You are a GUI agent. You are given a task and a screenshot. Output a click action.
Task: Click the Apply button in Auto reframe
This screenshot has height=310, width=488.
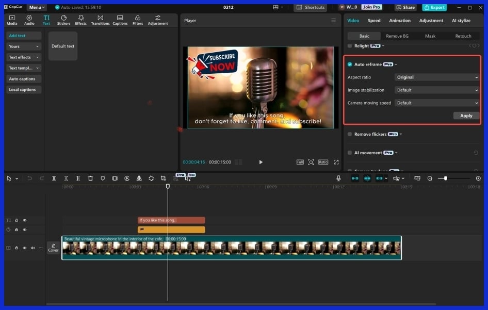[466, 116]
